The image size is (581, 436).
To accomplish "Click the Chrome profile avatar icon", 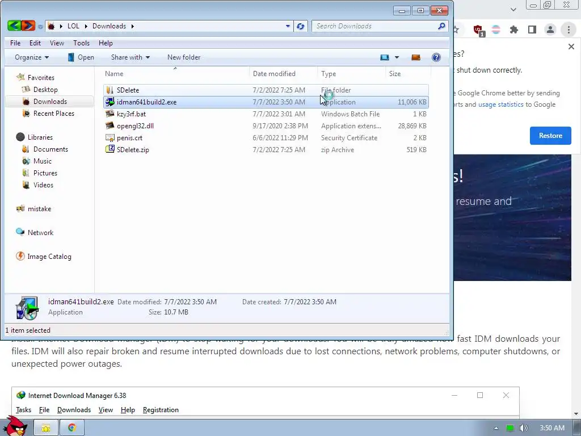I will (550, 30).
